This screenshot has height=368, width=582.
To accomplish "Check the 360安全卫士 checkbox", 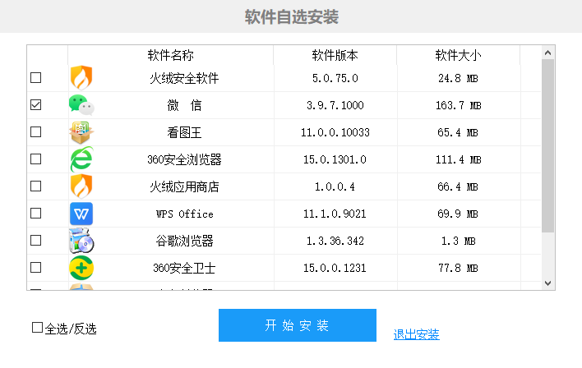I will [35, 268].
